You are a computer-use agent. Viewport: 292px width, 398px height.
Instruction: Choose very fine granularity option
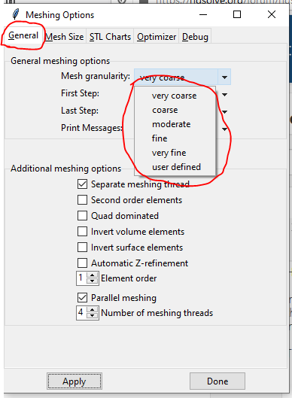[169, 153]
